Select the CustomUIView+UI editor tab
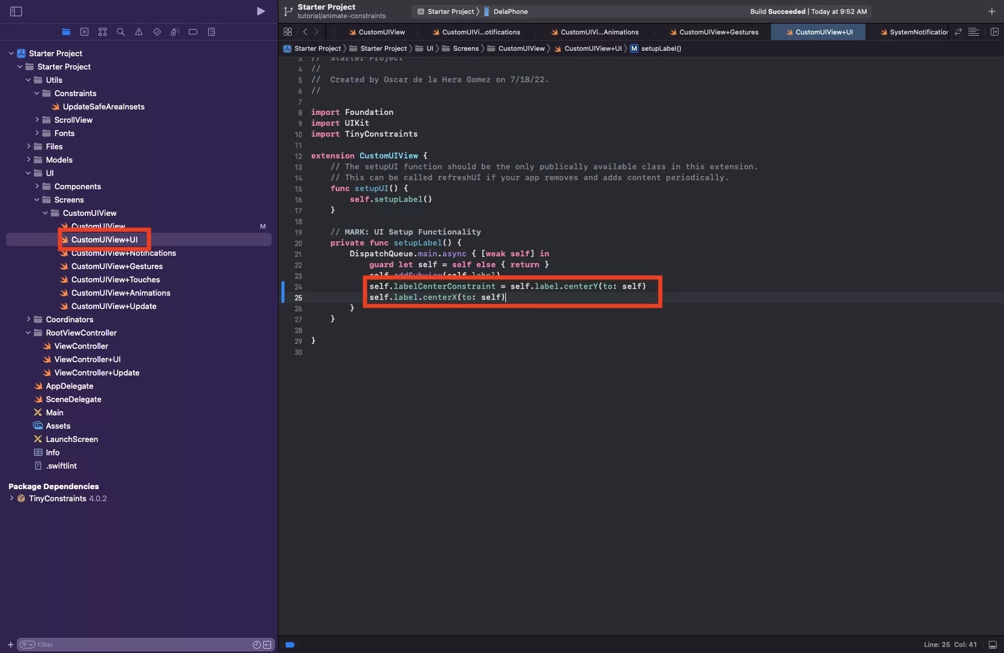The height and width of the screenshot is (653, 1004). 818,32
